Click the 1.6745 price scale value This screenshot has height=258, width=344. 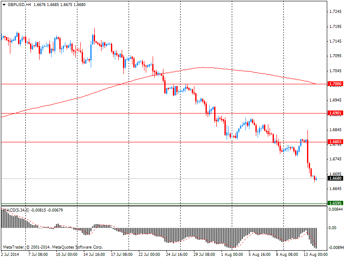pyautogui.click(x=336, y=159)
